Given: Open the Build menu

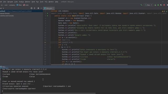Looking at the screenshot, I should pyautogui.click(x=33, y=2).
